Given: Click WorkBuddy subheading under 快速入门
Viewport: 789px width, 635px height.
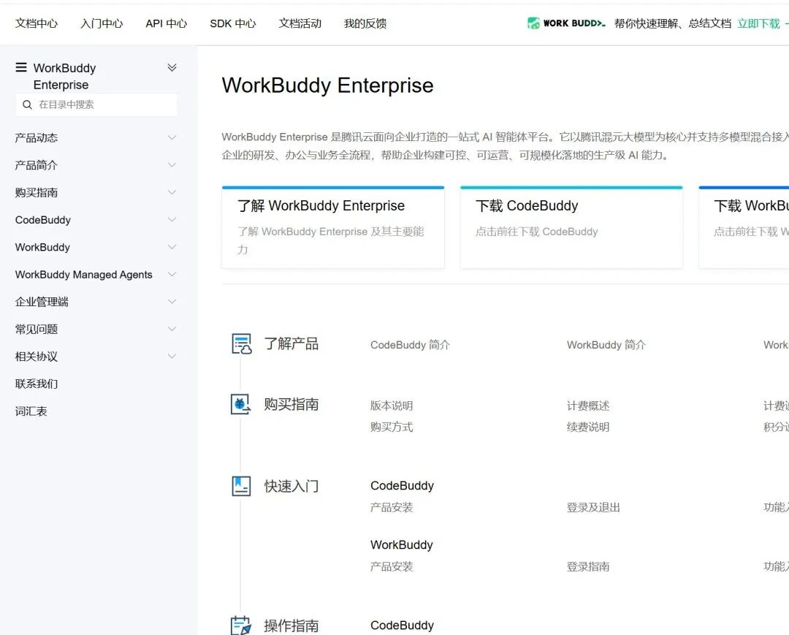Looking at the screenshot, I should [x=402, y=545].
